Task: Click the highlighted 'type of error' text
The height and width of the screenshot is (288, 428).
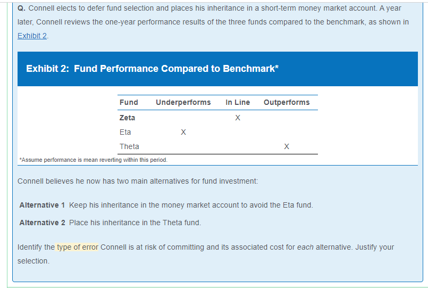Action: [77, 247]
